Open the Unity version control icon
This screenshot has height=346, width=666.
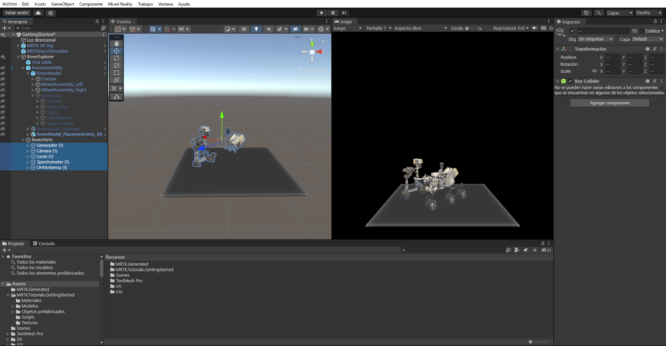(51, 13)
